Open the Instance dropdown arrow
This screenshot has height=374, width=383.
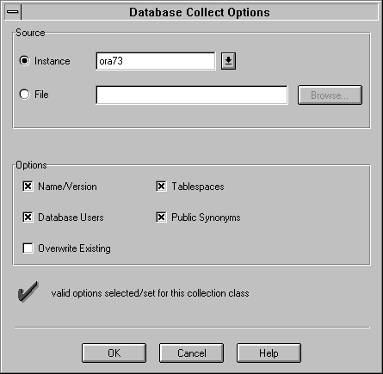click(228, 61)
